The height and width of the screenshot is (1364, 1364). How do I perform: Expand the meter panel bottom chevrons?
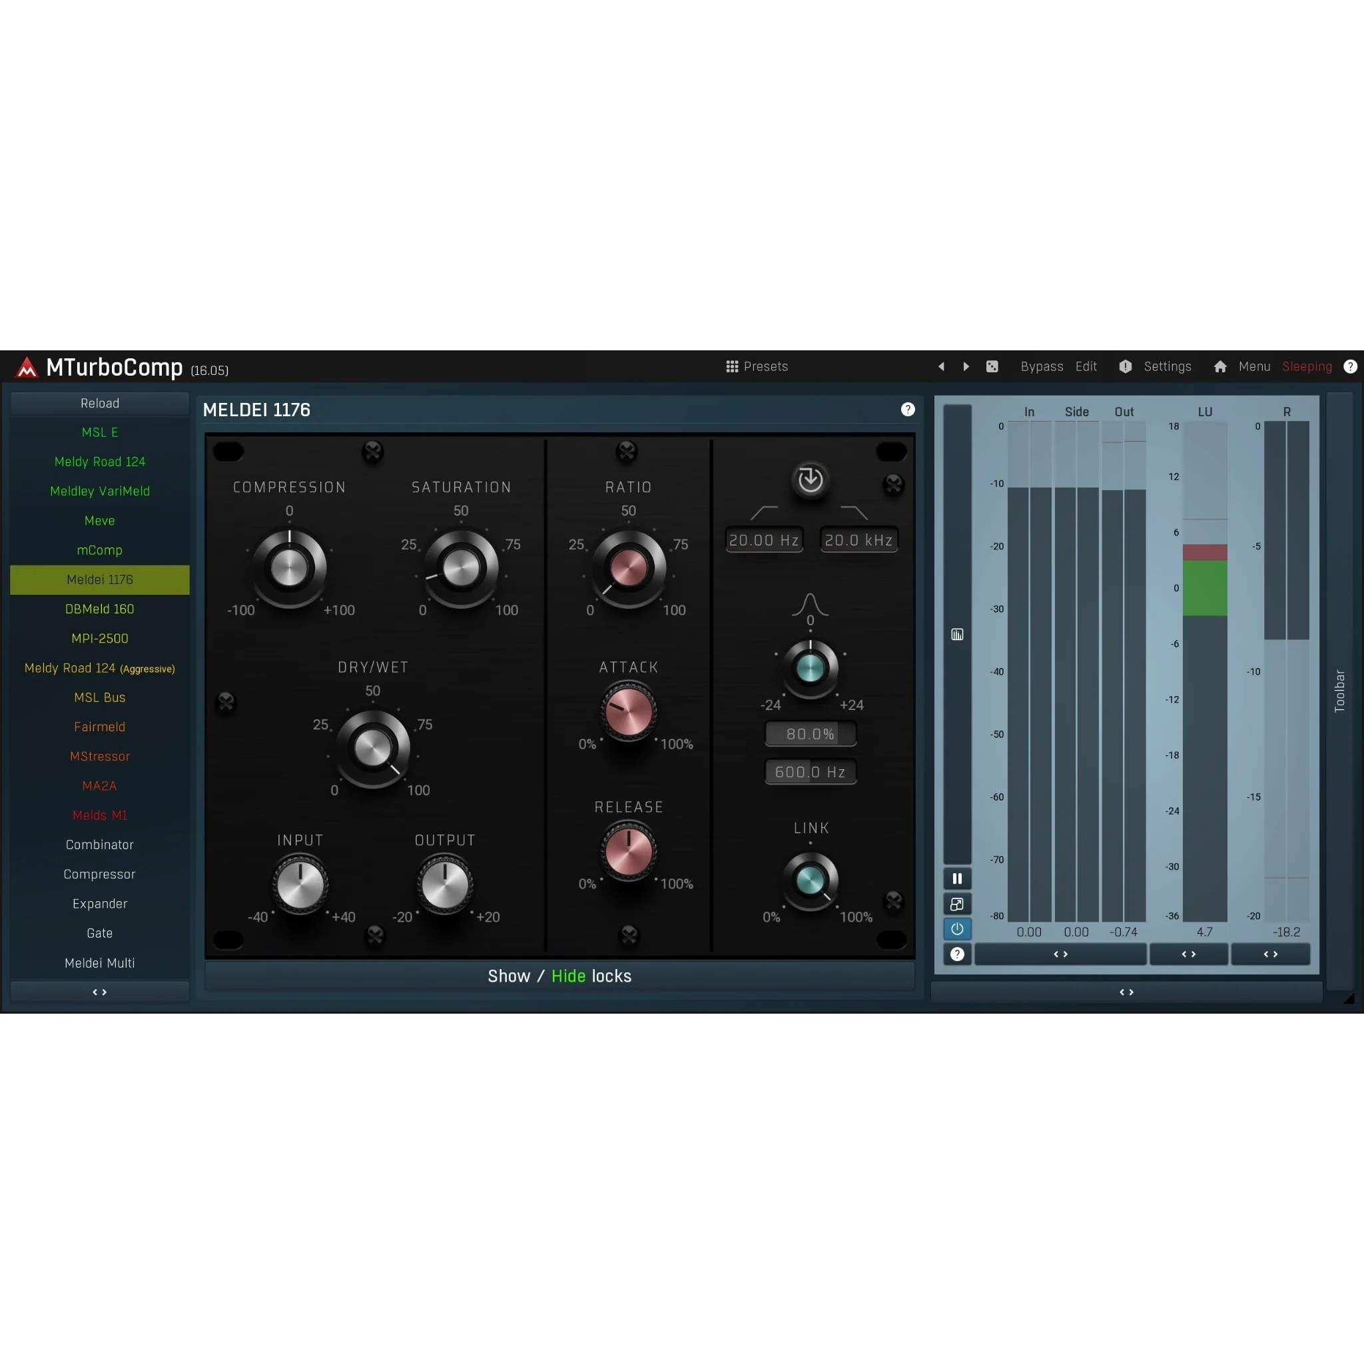[x=1127, y=992]
